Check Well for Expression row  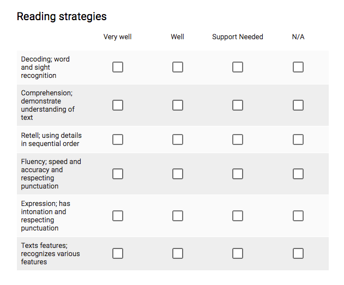click(178, 216)
